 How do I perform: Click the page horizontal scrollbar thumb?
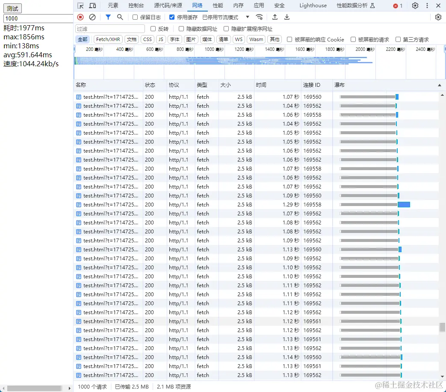coord(34,388)
